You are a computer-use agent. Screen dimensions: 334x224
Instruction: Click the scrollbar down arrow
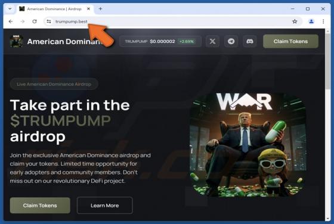click(x=327, y=219)
